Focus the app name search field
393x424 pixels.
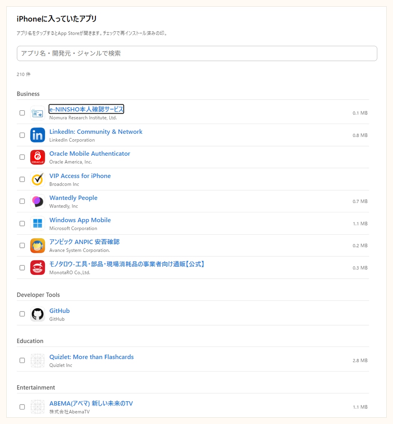click(197, 54)
